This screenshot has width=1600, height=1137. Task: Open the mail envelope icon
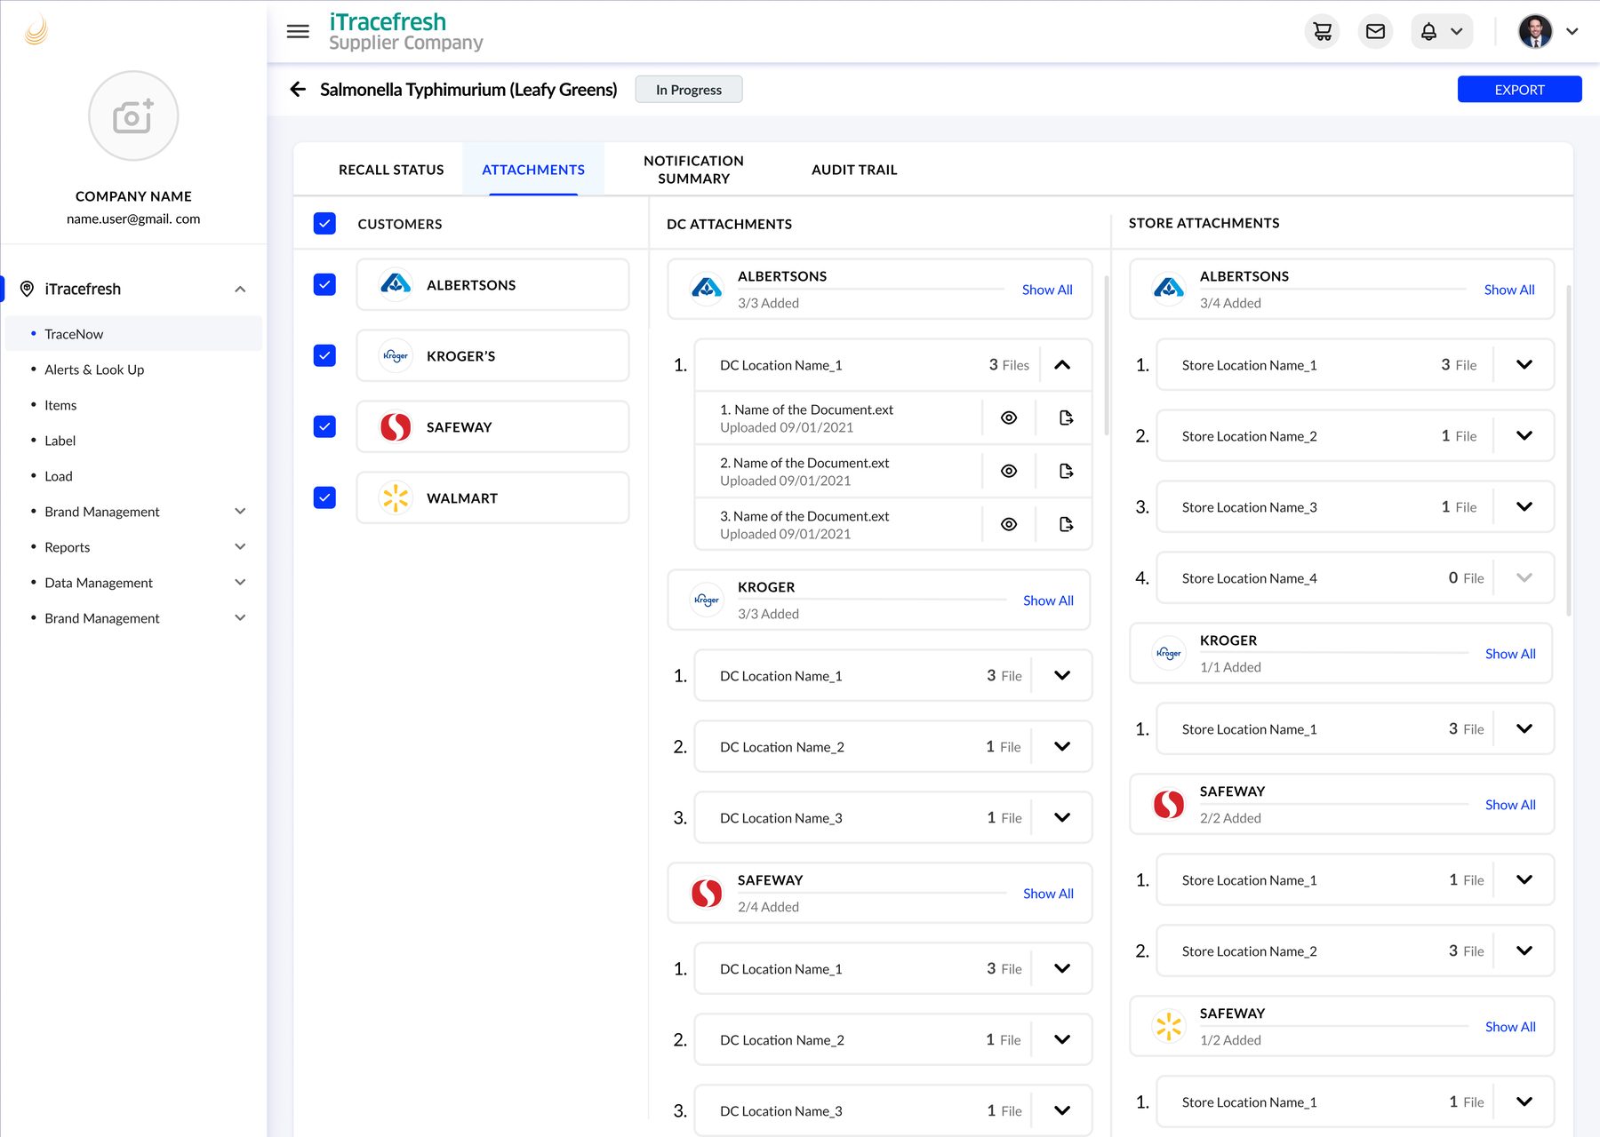click(1375, 32)
